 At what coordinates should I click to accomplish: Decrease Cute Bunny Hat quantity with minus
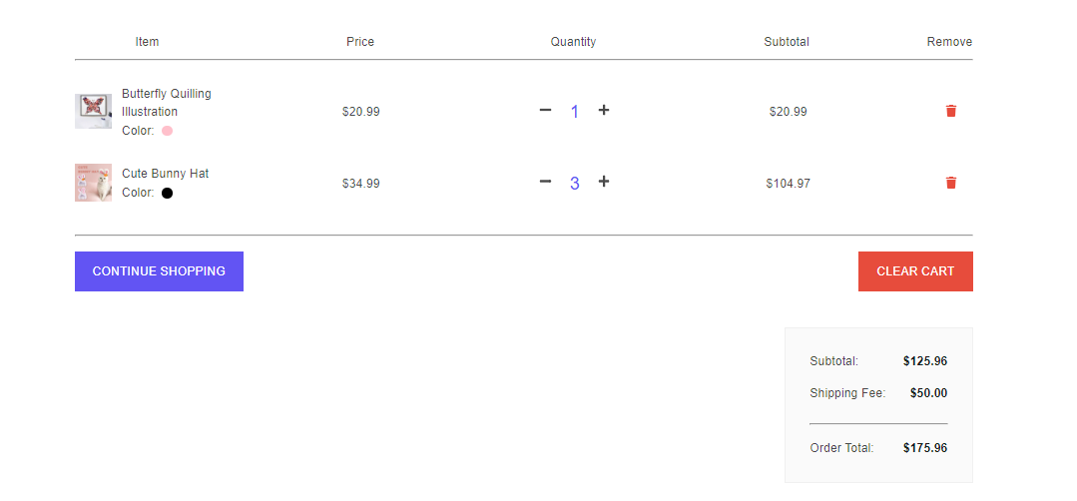click(x=545, y=182)
